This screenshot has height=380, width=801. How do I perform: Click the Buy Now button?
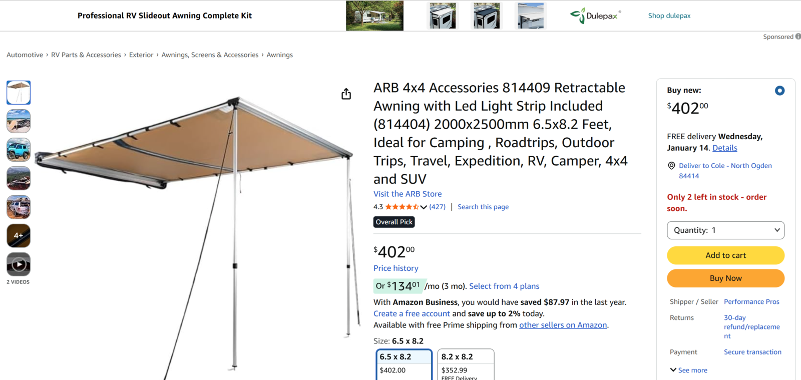[725, 278]
